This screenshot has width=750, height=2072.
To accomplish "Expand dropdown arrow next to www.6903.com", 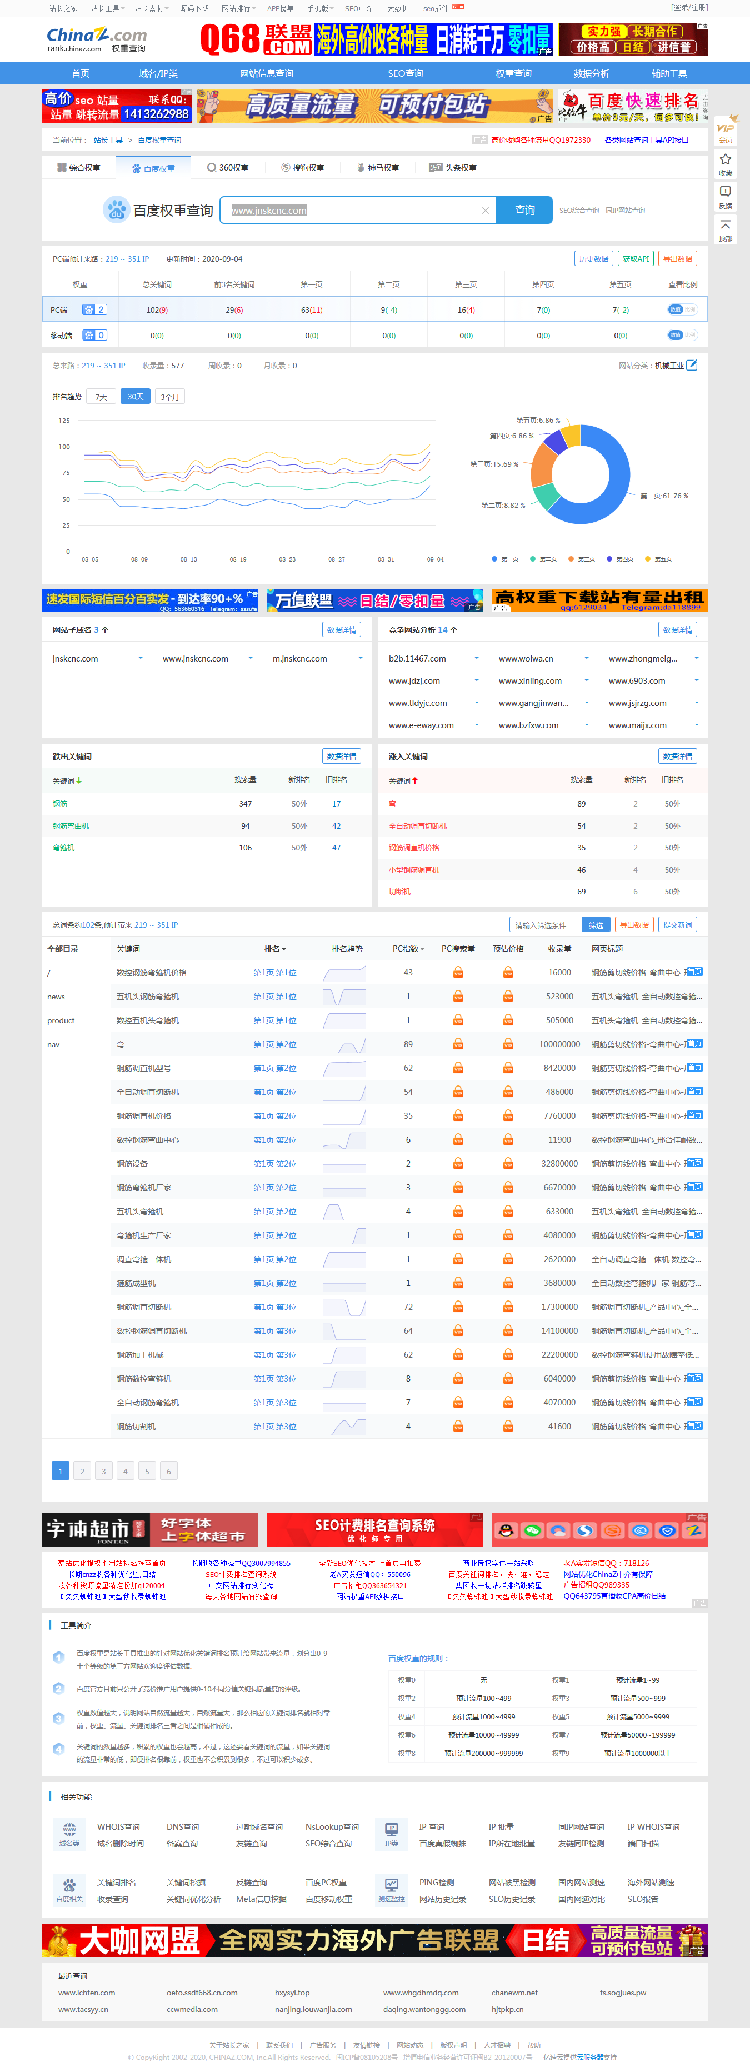I will pos(696,680).
